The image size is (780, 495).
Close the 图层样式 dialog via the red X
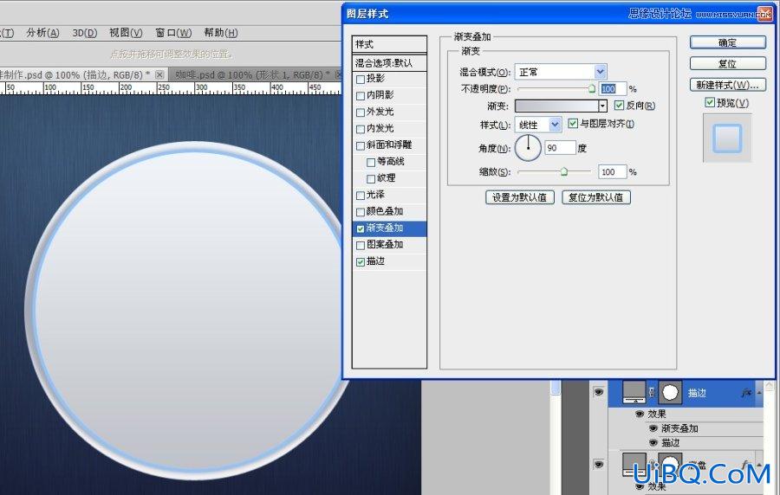(x=764, y=13)
